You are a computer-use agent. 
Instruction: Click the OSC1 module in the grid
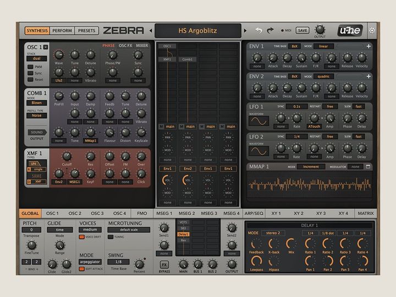click(x=167, y=46)
